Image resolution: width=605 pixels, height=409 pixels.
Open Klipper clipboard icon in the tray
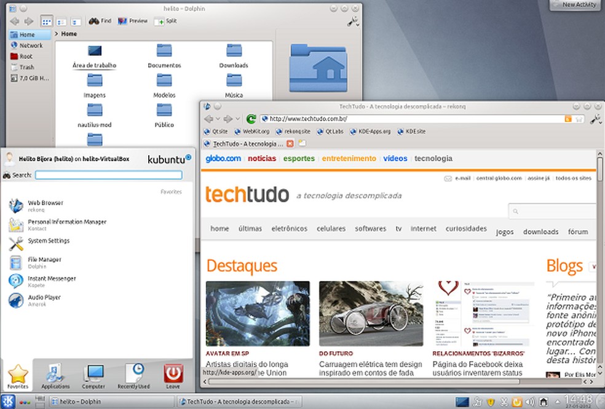[x=504, y=402]
